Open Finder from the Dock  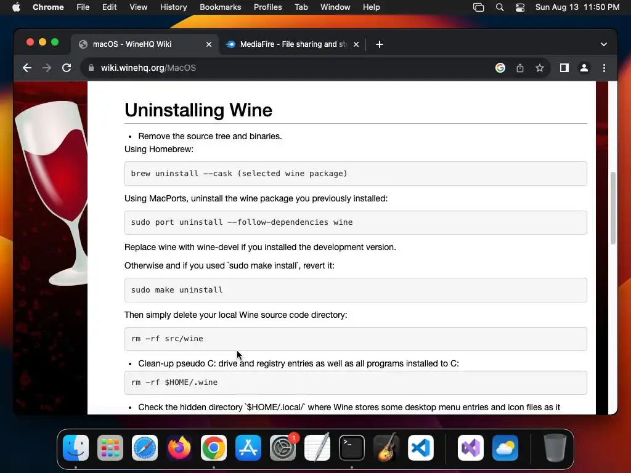[76, 448]
